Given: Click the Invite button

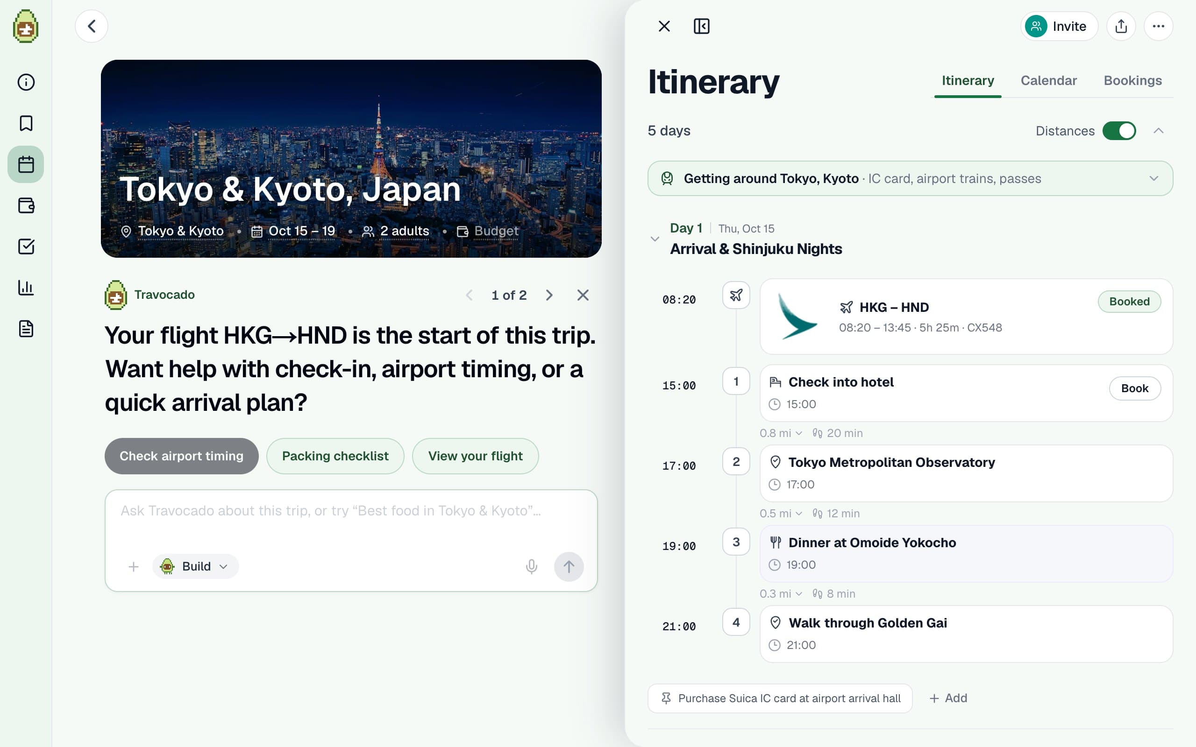Looking at the screenshot, I should click(1059, 26).
